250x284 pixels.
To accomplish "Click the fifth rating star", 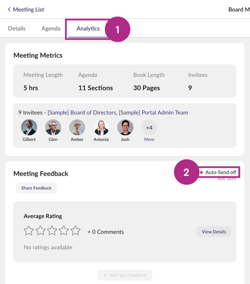I will [x=76, y=231].
